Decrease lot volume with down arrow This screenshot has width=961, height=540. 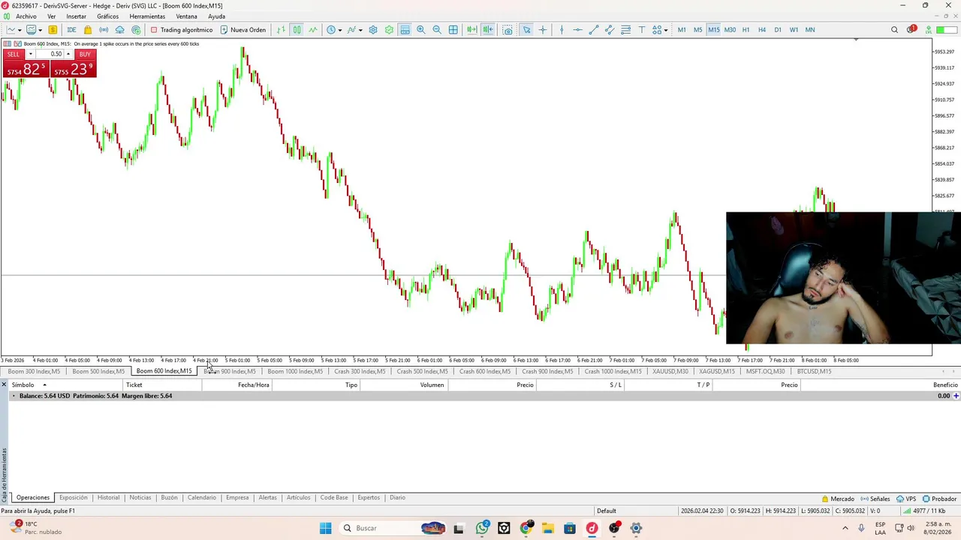tap(30, 54)
